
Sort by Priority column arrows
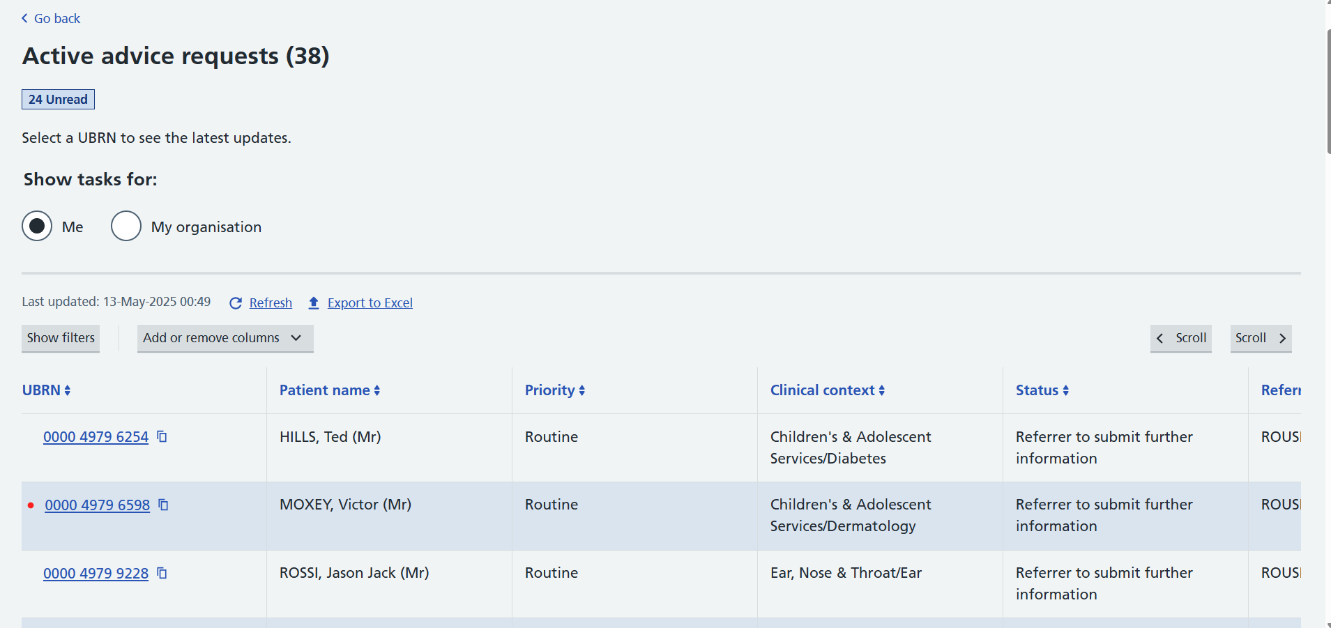(x=582, y=390)
